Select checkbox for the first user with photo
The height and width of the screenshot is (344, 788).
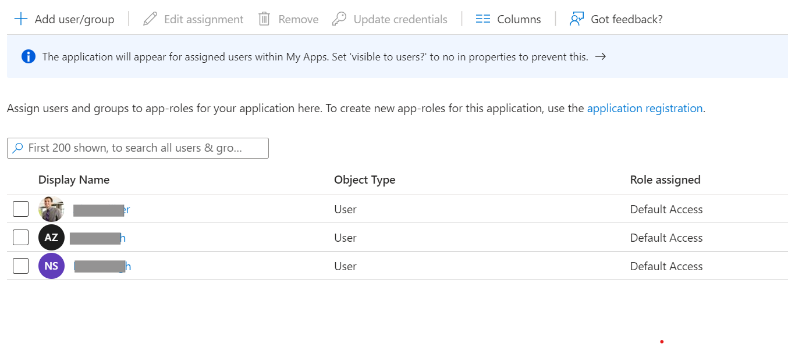pos(20,209)
